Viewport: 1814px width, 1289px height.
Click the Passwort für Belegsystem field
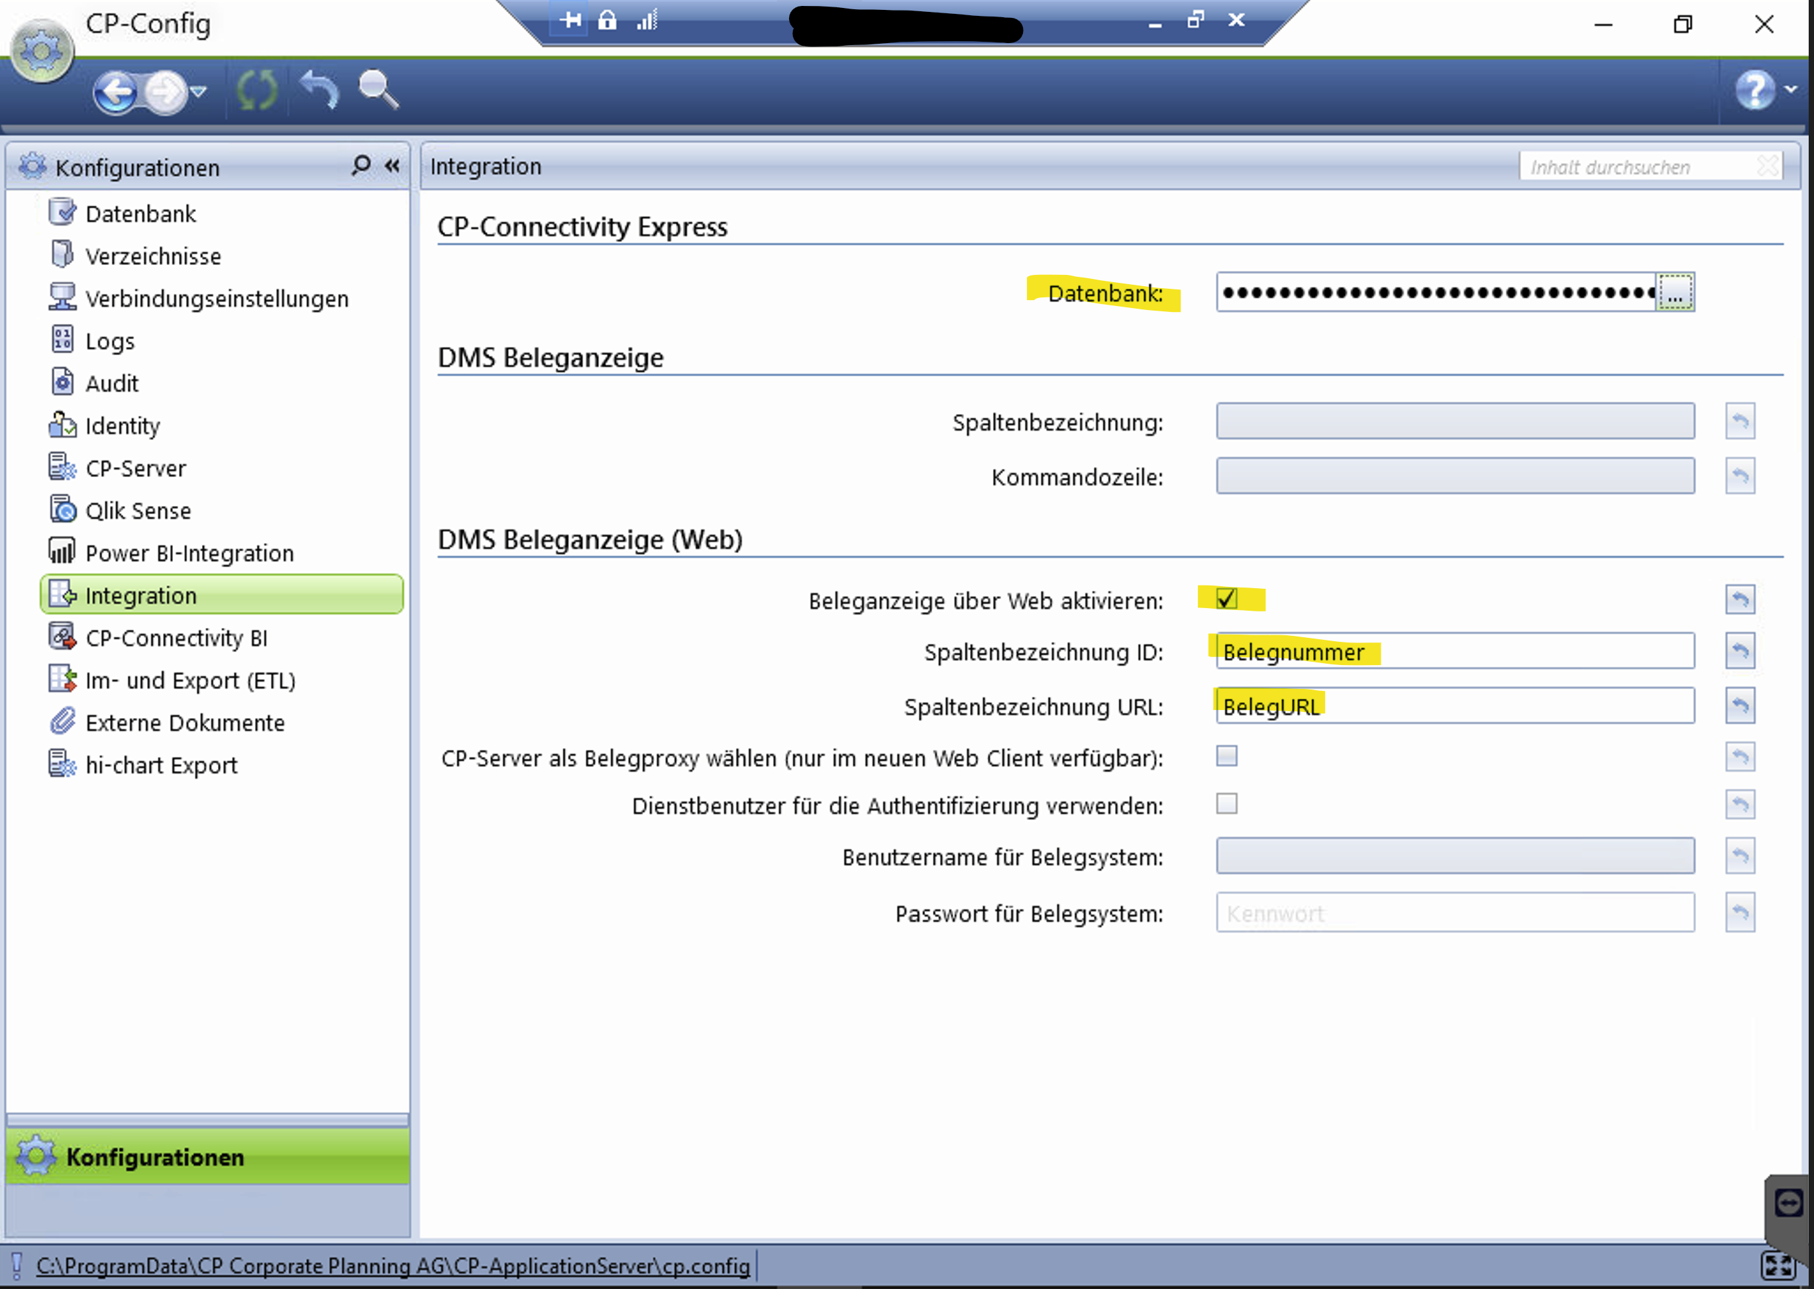point(1455,913)
